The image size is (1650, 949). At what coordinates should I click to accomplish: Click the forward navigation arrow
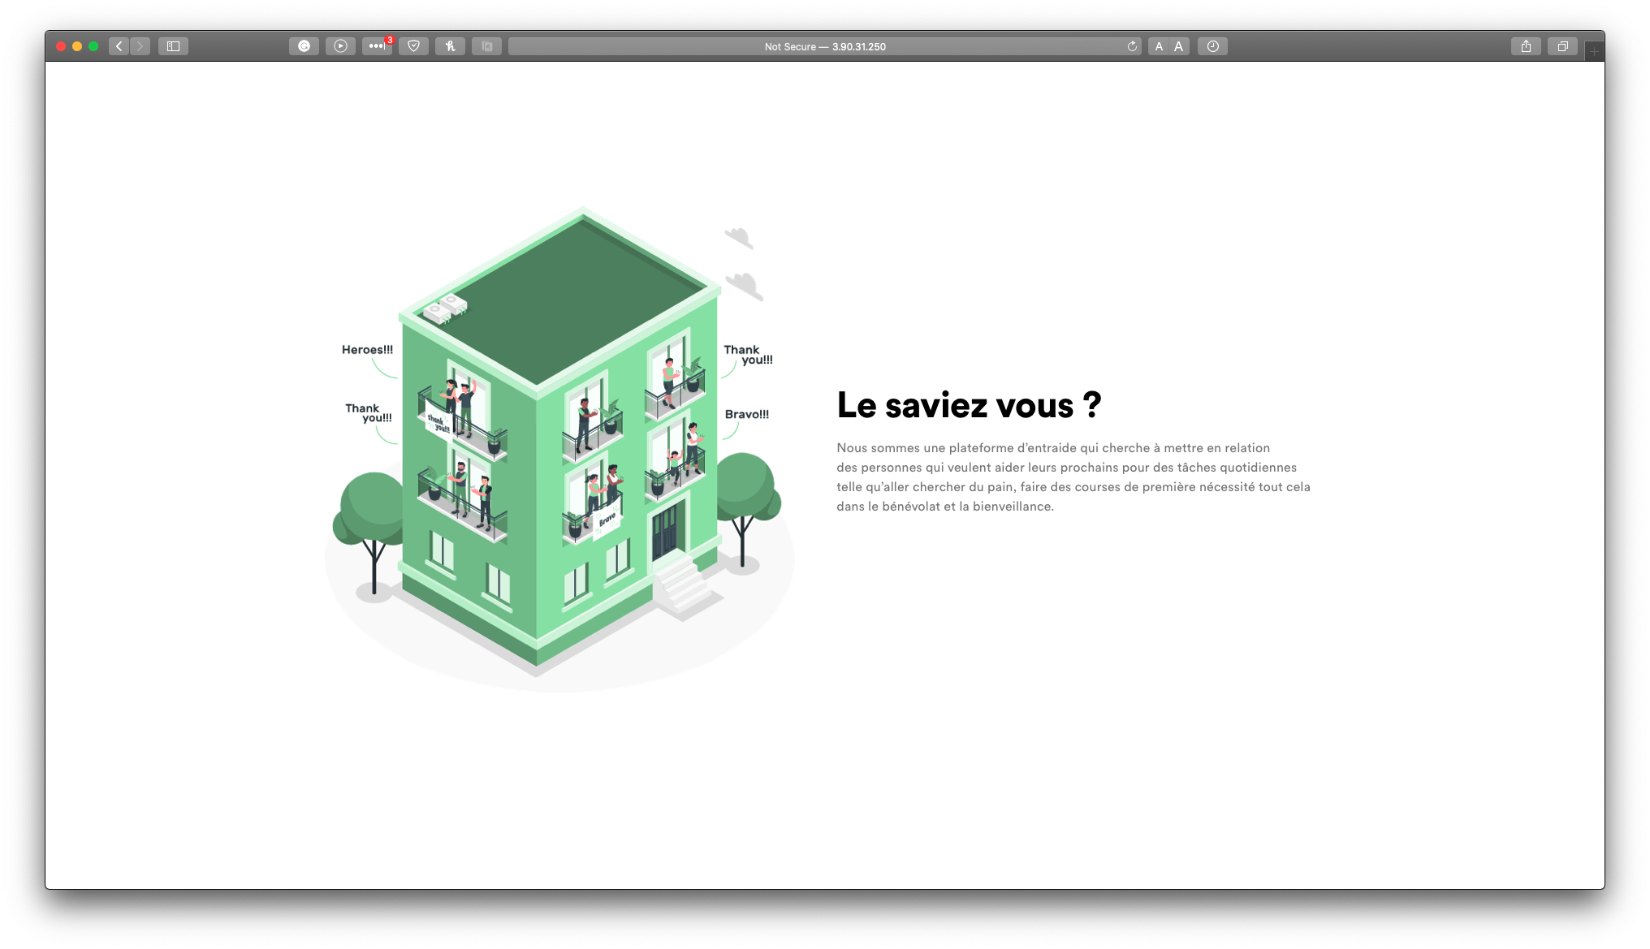(x=140, y=46)
